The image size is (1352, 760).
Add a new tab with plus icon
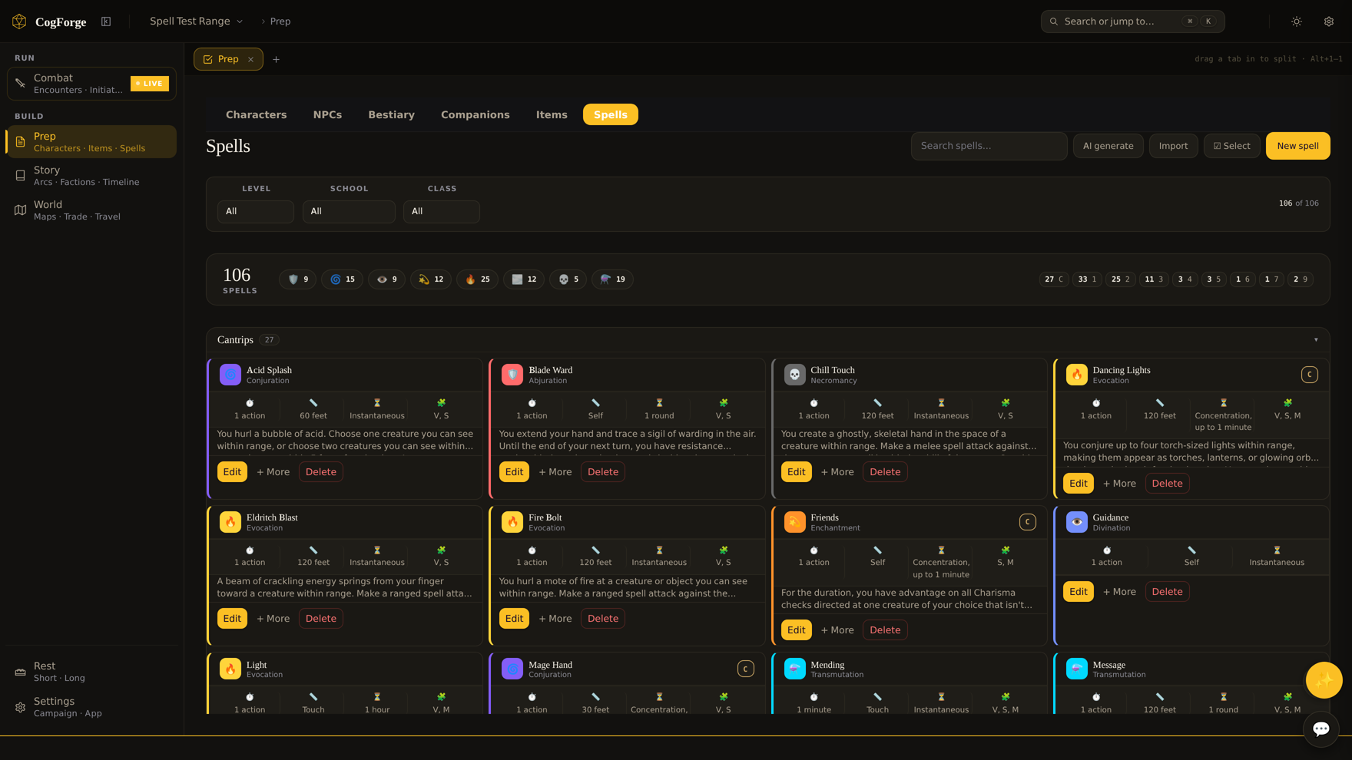[277, 59]
